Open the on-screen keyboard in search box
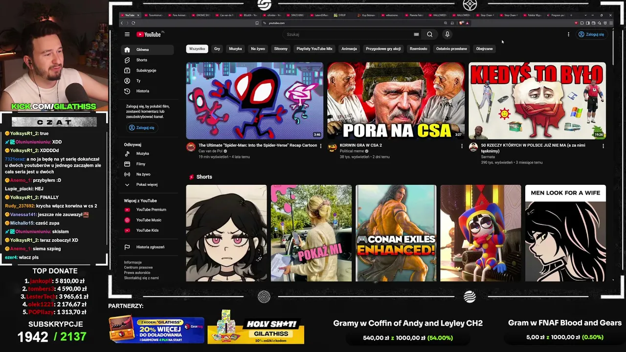 click(x=416, y=34)
